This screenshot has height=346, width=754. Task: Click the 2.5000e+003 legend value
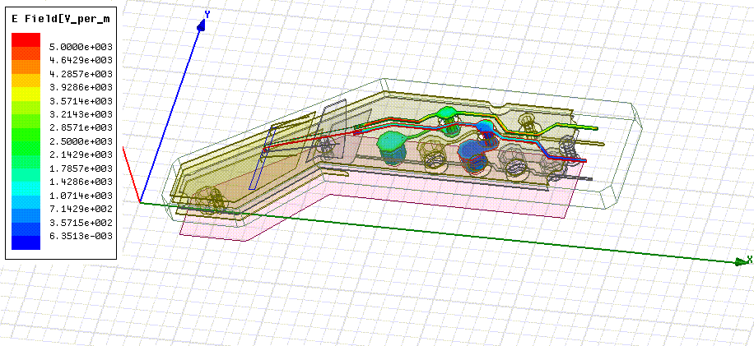pos(81,141)
